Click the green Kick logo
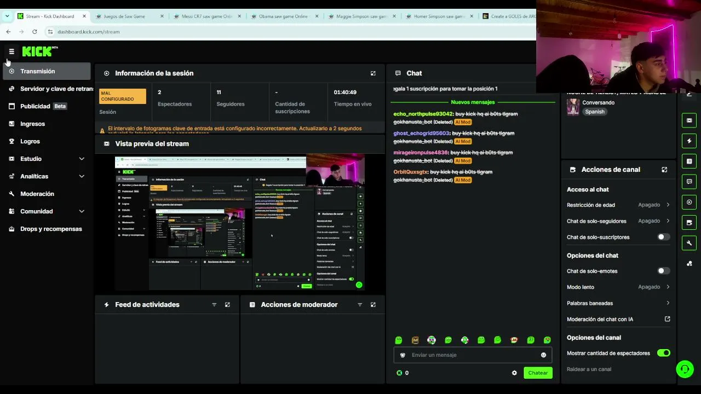Image resolution: width=701 pixels, height=394 pixels. tap(38, 51)
